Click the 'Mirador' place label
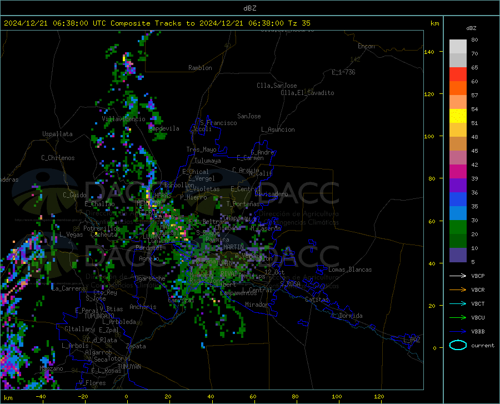Viewport: 500px width, 404px height. coord(257,305)
